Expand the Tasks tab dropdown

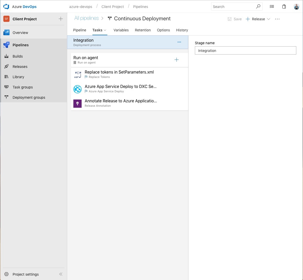pos(105,30)
